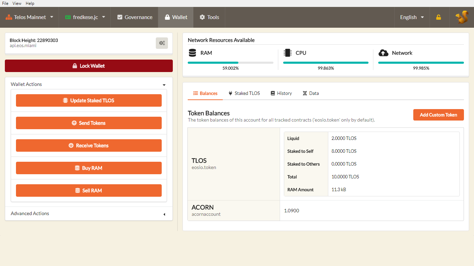Screen dimensions: 474x266
Task: Click the Tools gear icon
Action: click(x=202, y=17)
